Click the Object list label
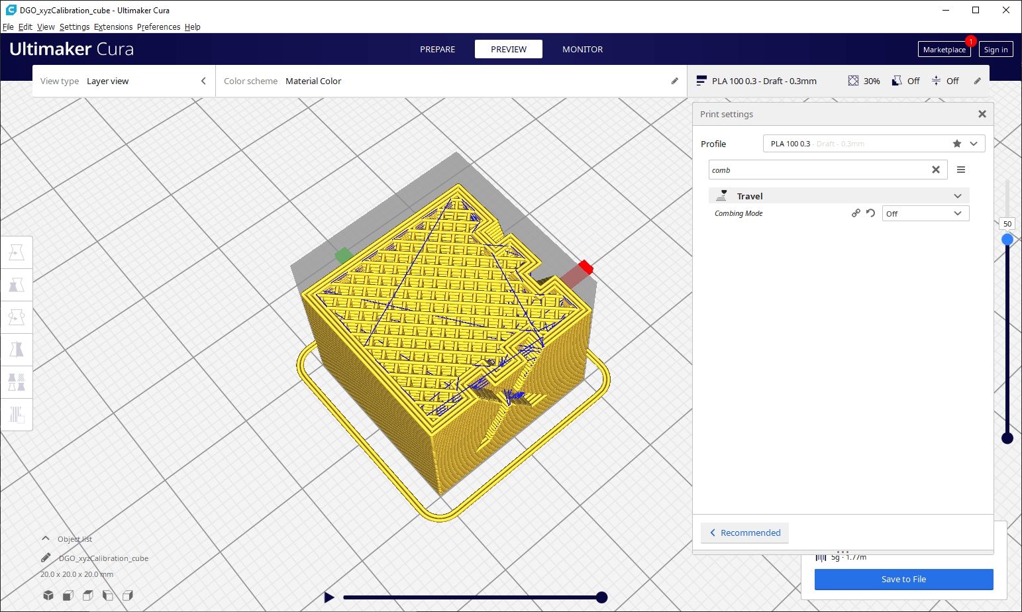 point(75,539)
